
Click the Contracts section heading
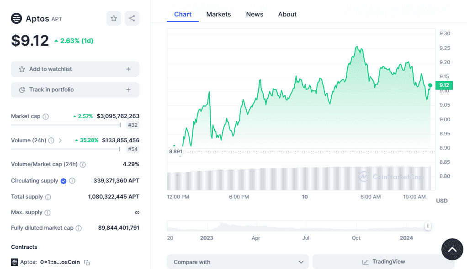(x=24, y=247)
